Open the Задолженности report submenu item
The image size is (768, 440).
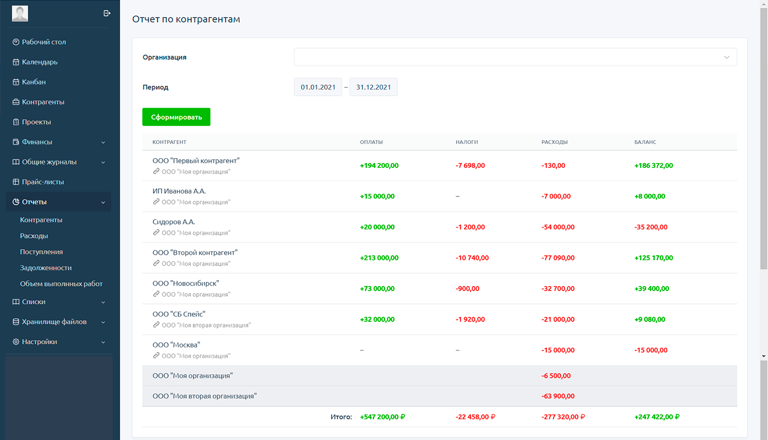coord(46,268)
